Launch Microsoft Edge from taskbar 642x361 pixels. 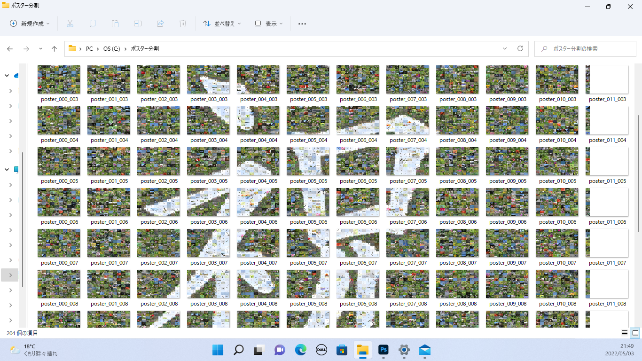pyautogui.click(x=300, y=350)
